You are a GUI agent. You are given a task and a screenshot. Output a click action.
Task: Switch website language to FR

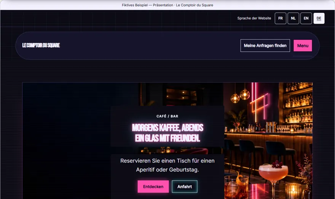pos(280,18)
